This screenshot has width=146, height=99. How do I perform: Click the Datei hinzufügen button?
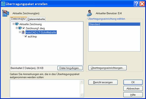tap(70, 68)
